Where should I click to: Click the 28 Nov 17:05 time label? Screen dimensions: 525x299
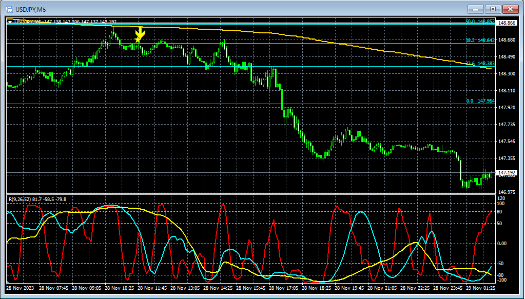click(x=284, y=288)
